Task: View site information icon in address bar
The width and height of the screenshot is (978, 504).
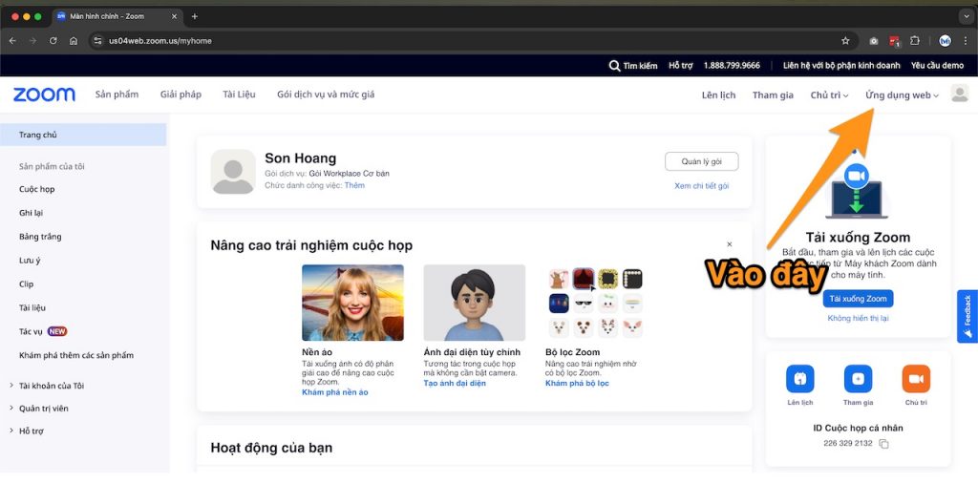Action: (97, 40)
